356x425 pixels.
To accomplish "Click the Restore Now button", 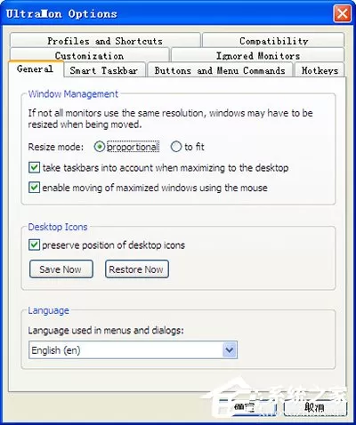I will (137, 269).
